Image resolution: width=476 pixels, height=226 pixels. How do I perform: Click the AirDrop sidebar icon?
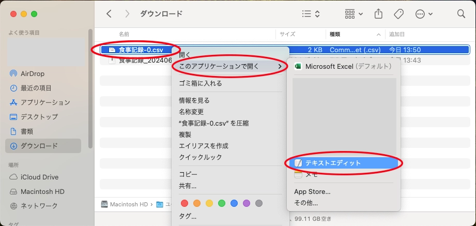[x=13, y=74]
